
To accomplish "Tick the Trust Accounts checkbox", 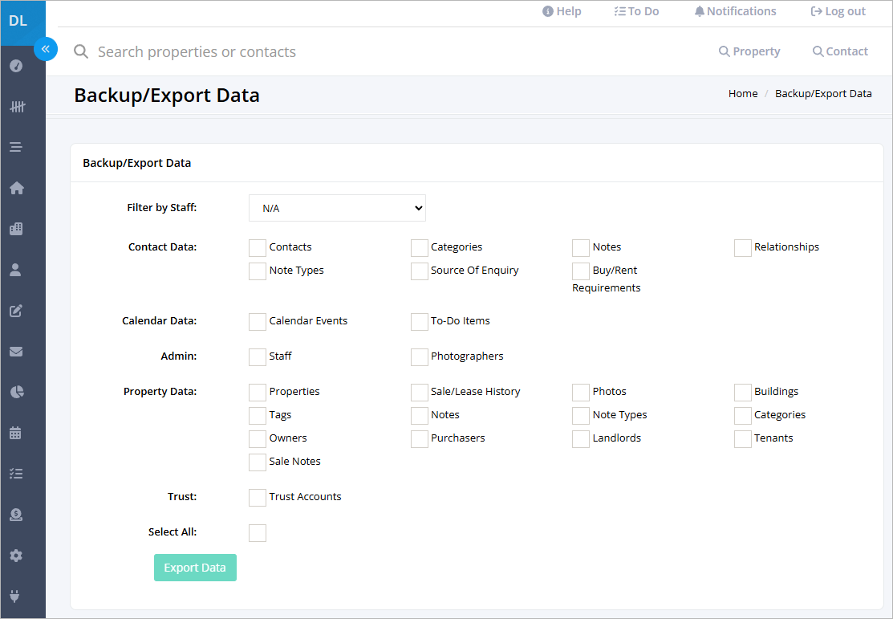I will click(x=258, y=498).
